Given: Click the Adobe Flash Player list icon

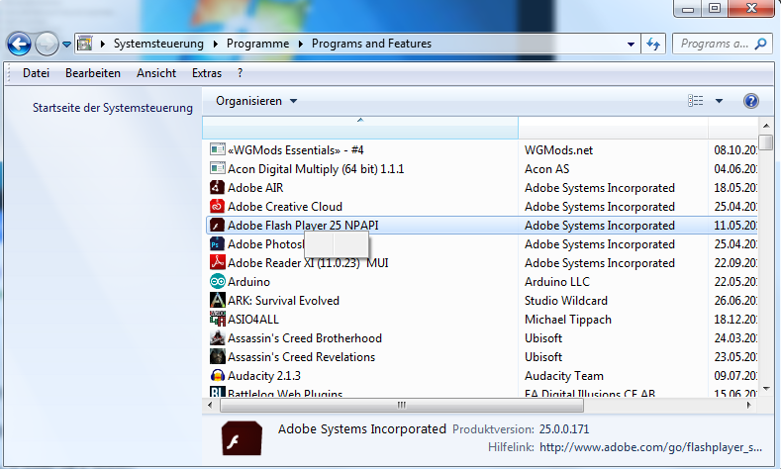Looking at the screenshot, I should tap(217, 225).
